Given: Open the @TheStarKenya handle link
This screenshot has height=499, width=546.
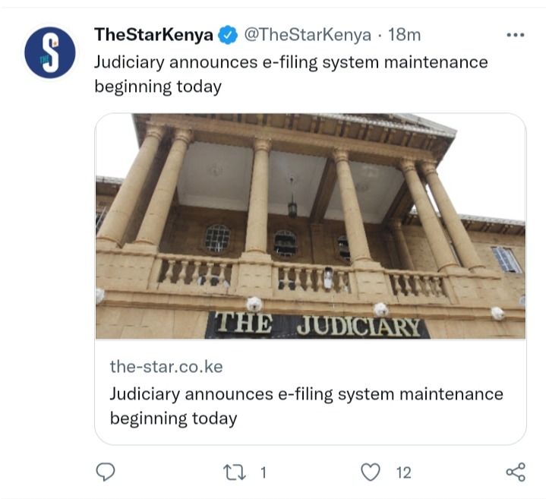Looking at the screenshot, I should coord(308,35).
